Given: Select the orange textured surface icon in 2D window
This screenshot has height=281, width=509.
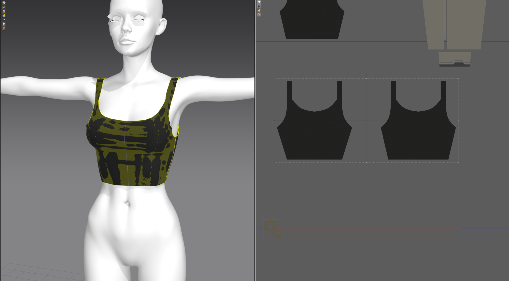Looking at the screenshot, I should (x=259, y=10).
